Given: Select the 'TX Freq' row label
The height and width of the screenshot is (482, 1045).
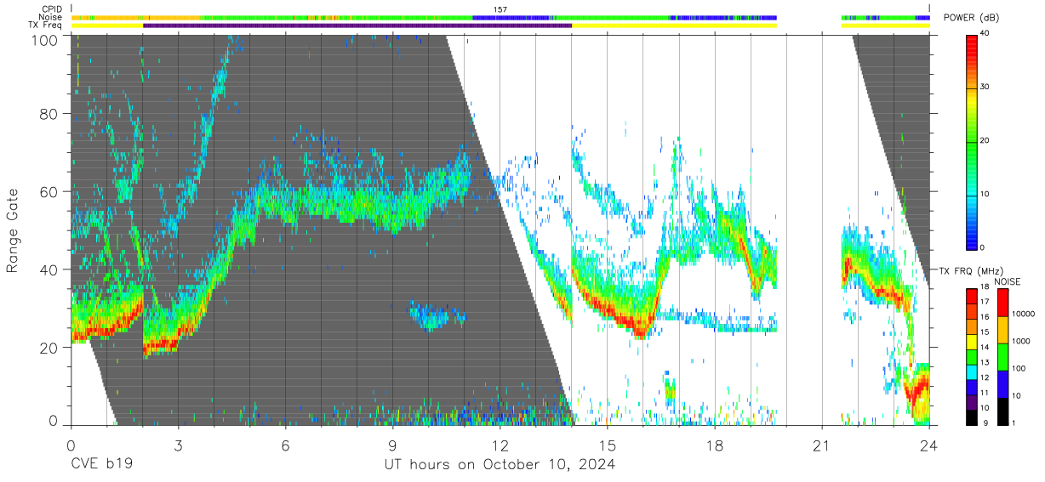Looking at the screenshot, I should [x=45, y=25].
